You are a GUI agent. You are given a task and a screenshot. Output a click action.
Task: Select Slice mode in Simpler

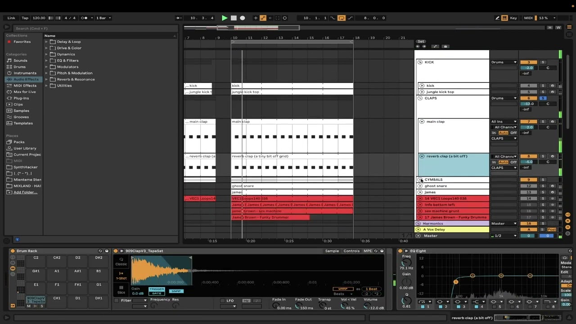121,289
